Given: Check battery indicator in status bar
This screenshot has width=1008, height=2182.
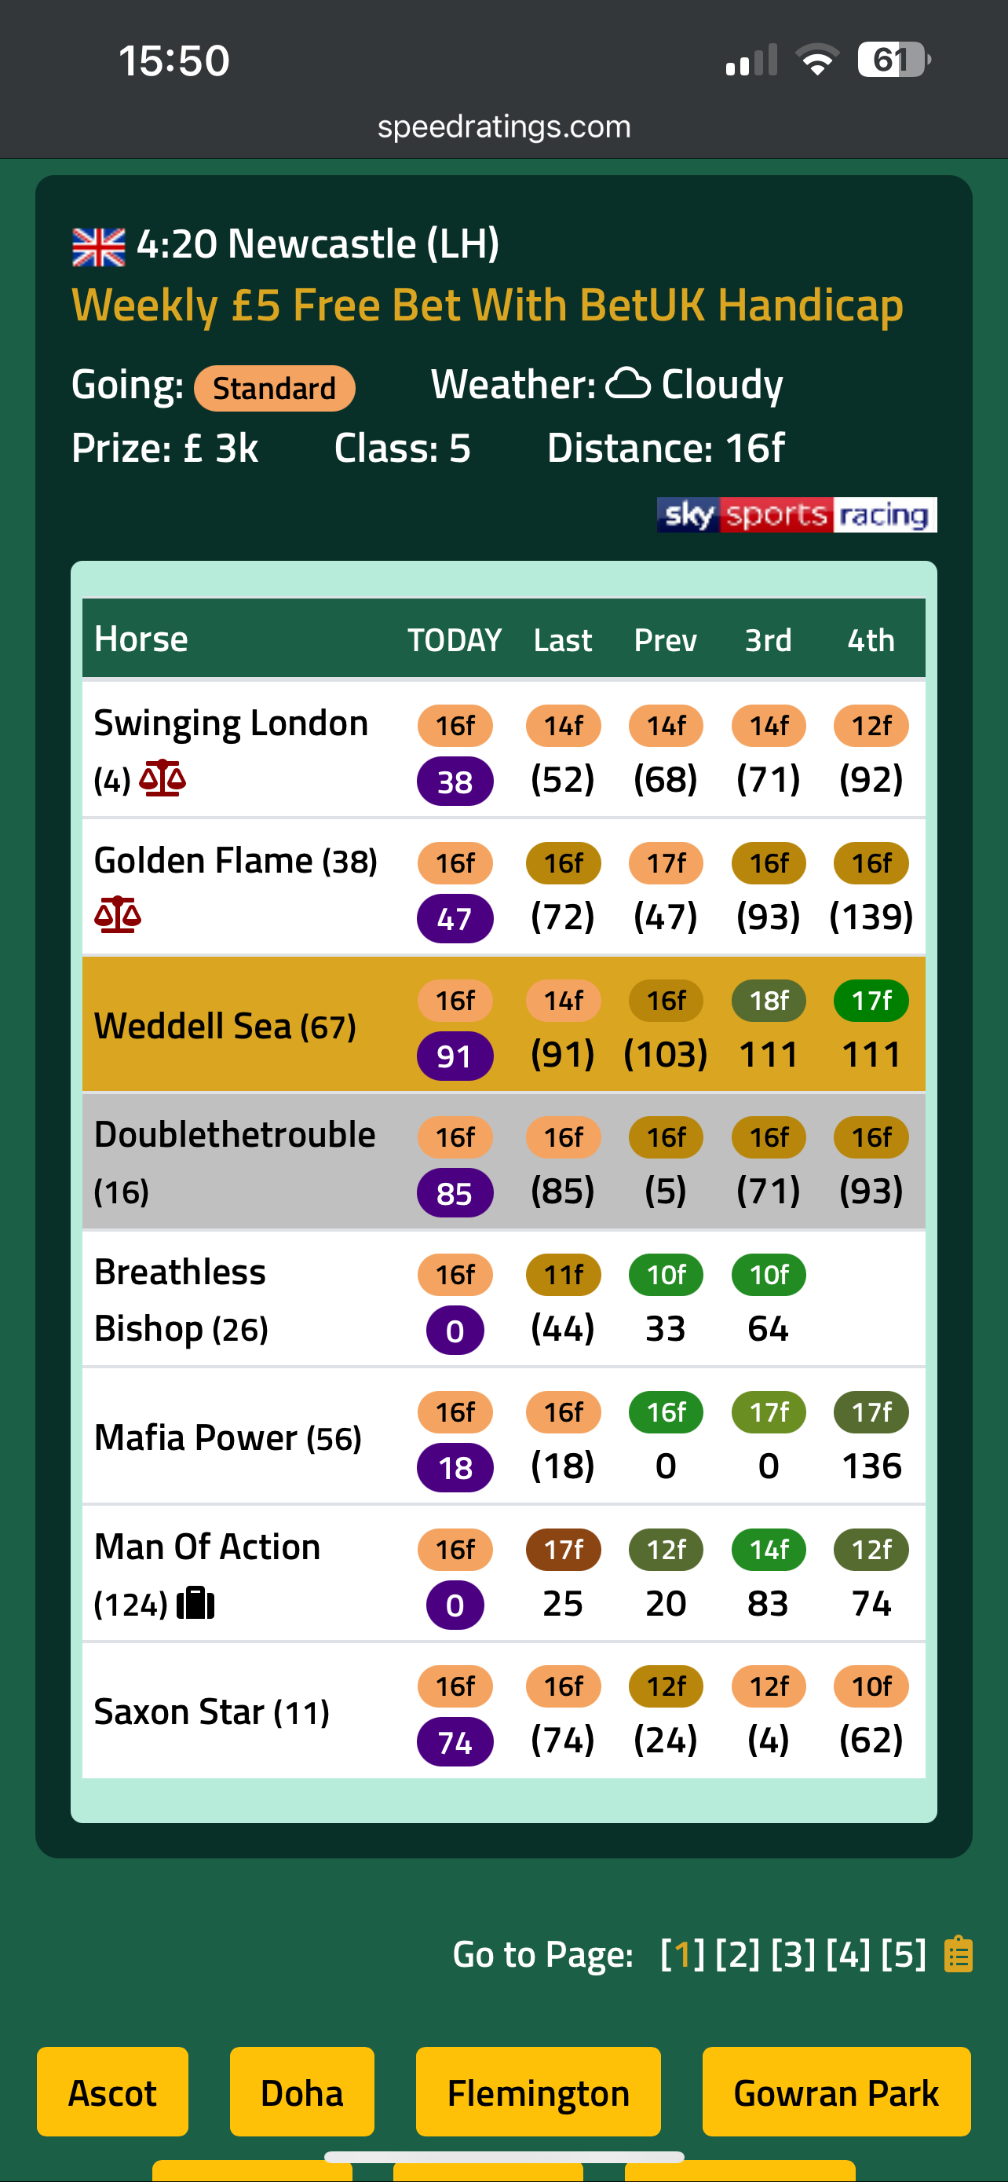Looking at the screenshot, I should click(893, 60).
